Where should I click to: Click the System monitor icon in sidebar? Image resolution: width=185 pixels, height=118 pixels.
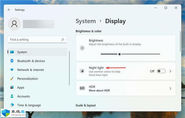pos(12,52)
